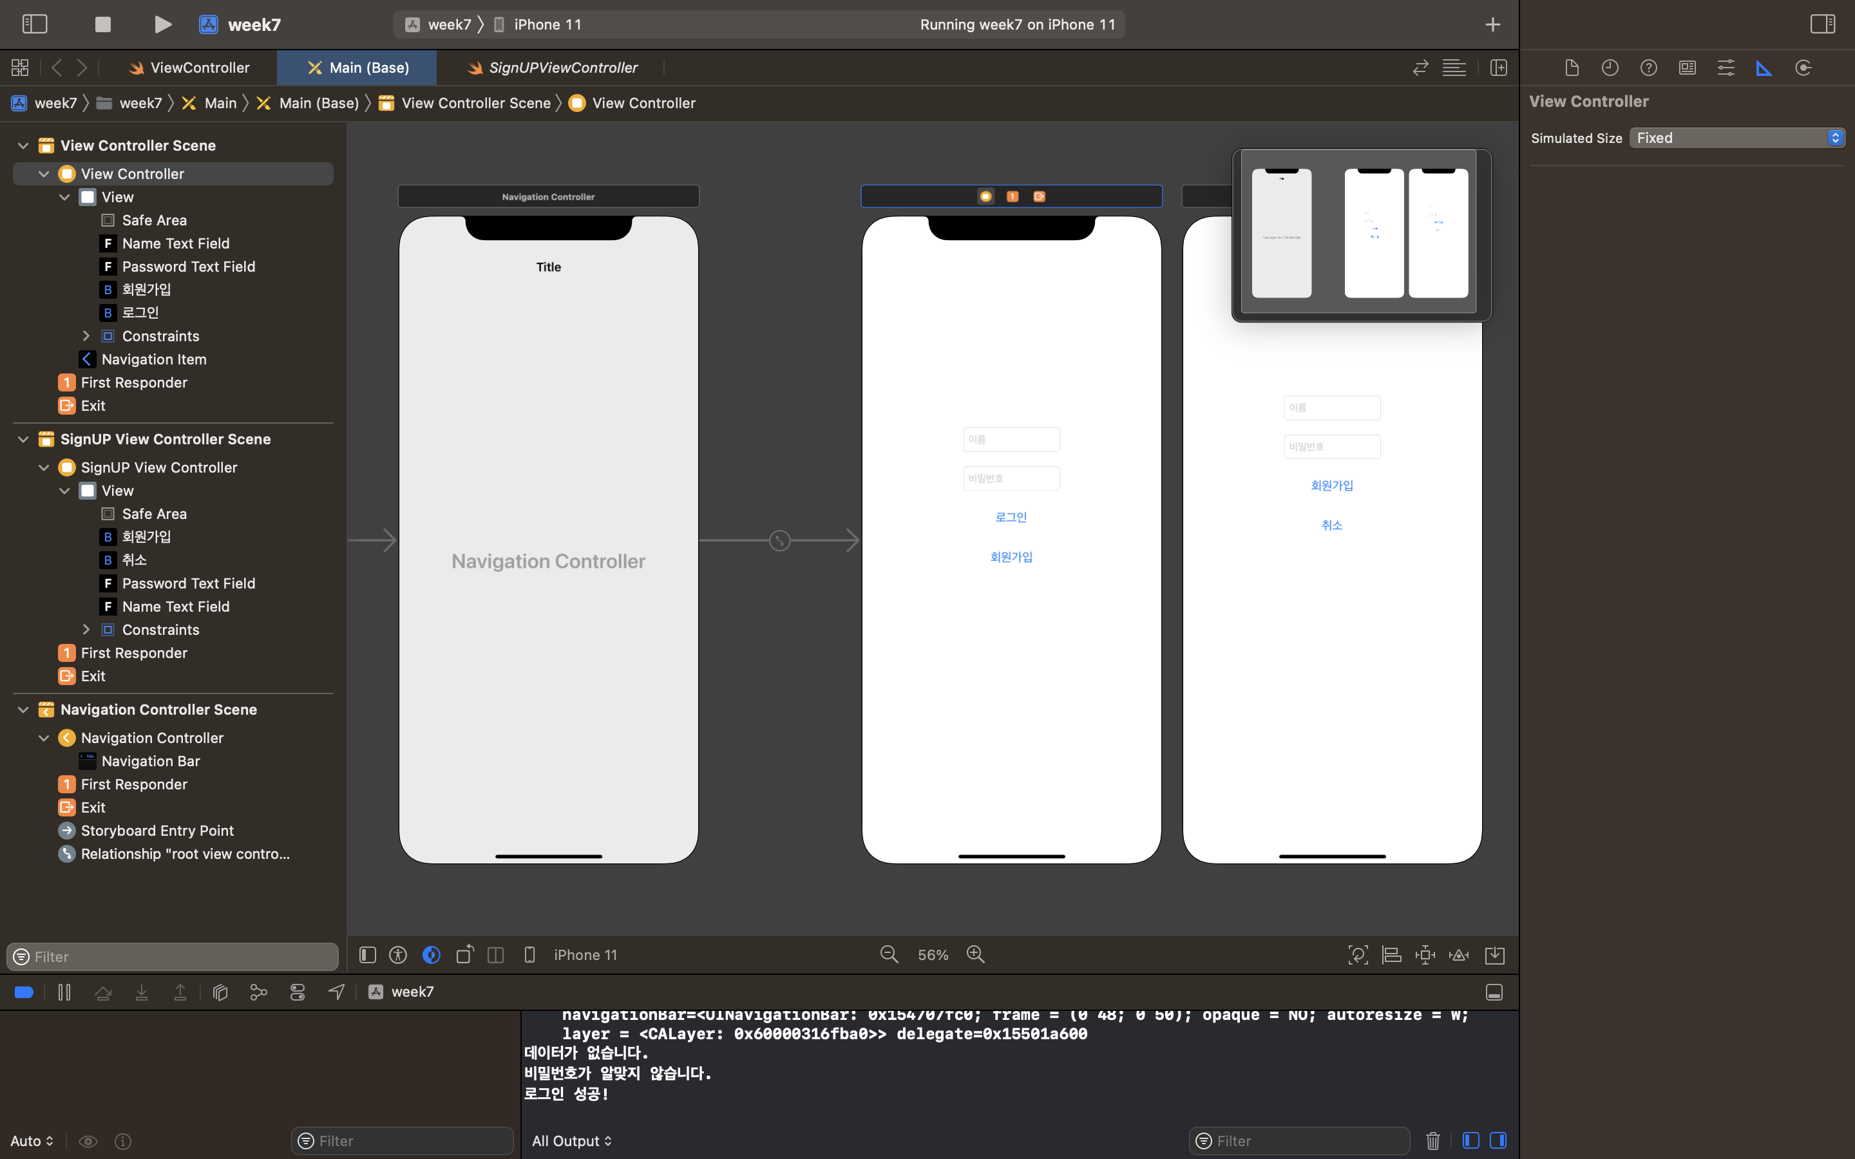Collapse the SignUP View Controller Scene
Screen dimensions: 1855x1159
pyautogui.click(x=23, y=439)
